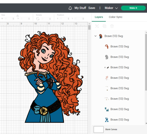147x134 pixels.
Task: Click the Duplicate layer icon
Action: pyautogui.click(x=104, y=26)
